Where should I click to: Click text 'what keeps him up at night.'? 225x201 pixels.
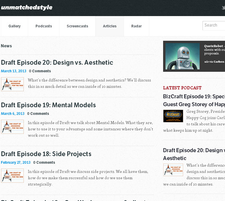(188, 130)
